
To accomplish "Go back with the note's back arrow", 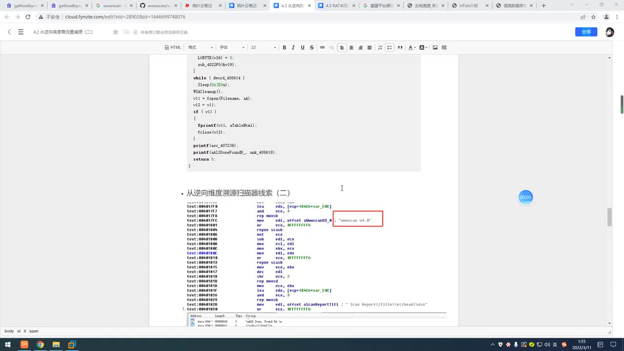I will pos(9,32).
